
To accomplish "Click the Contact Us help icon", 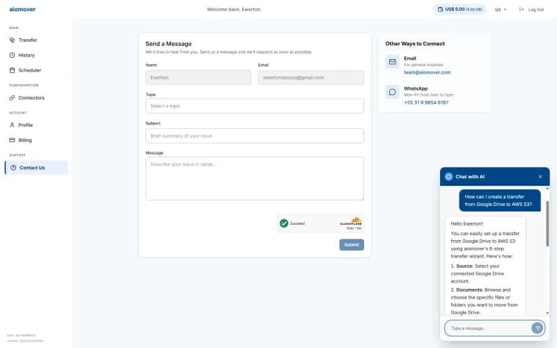I will [x=13, y=168].
